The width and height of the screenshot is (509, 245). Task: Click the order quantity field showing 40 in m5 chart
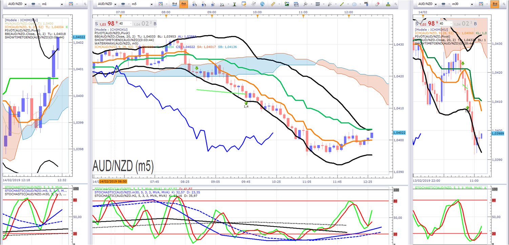125,23
